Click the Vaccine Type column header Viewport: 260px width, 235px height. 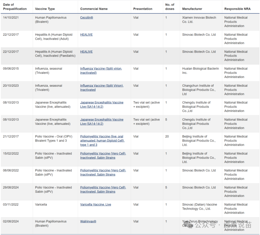click(x=45, y=9)
